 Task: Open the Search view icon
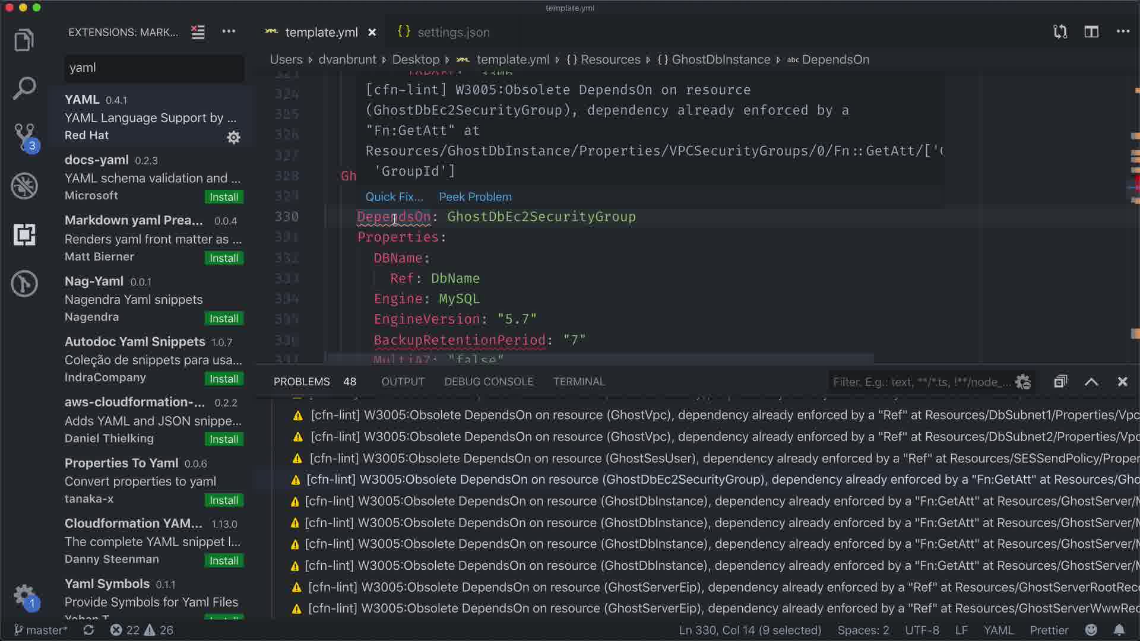coord(24,88)
